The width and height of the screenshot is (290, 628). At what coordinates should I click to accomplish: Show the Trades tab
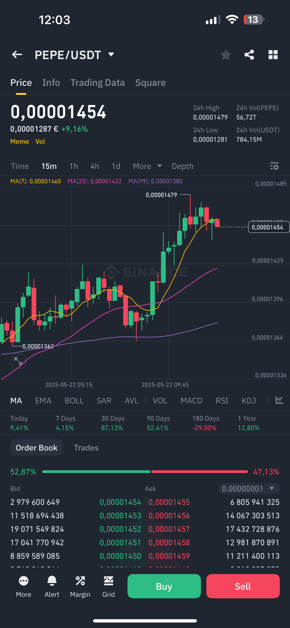(86, 448)
